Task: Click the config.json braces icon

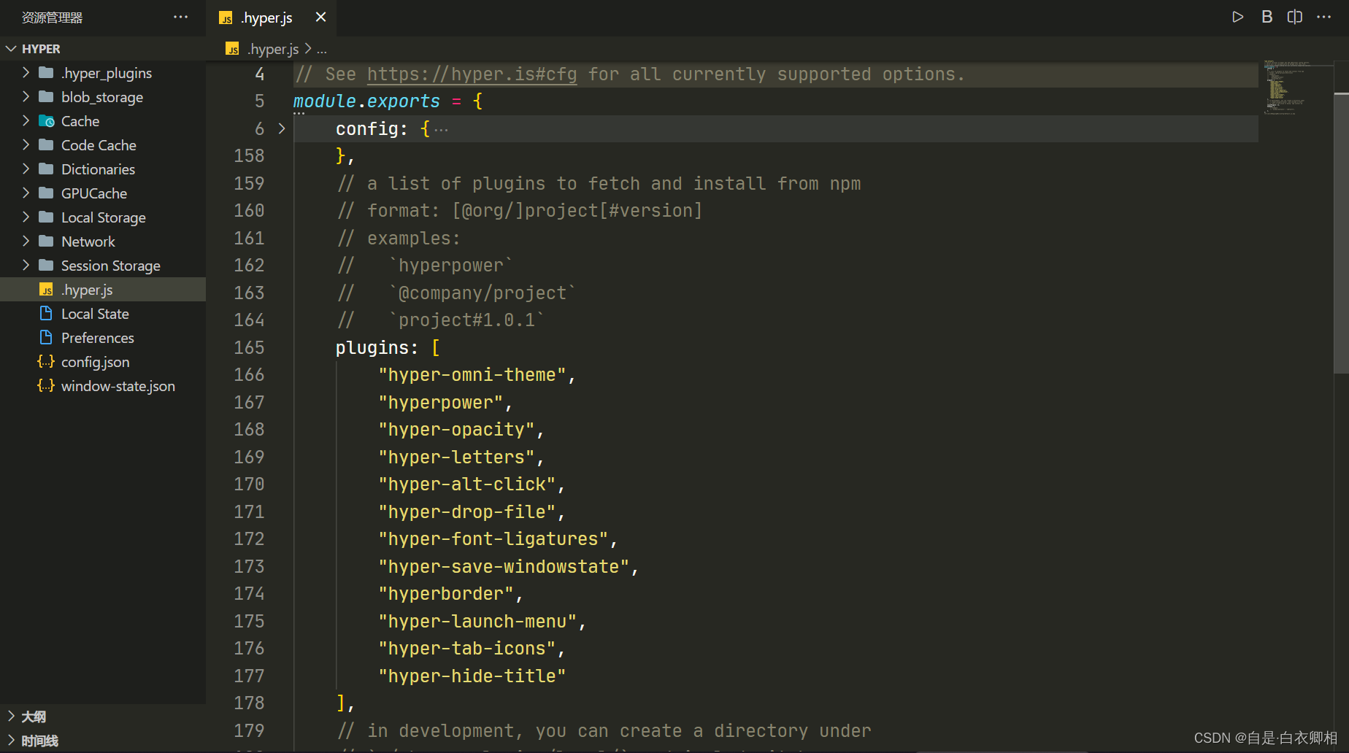Action: click(x=46, y=361)
